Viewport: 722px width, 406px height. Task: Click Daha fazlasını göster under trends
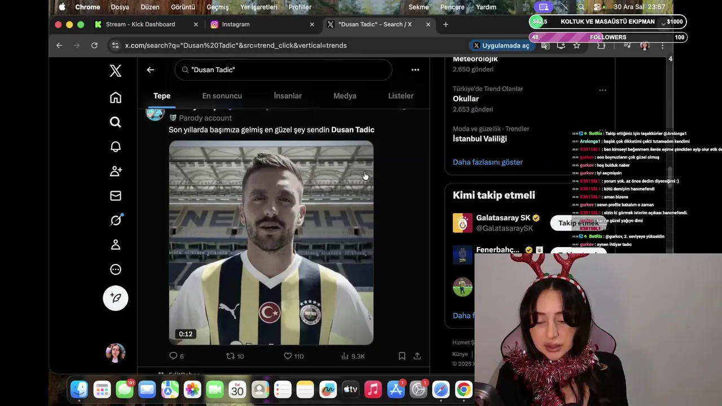click(x=488, y=162)
